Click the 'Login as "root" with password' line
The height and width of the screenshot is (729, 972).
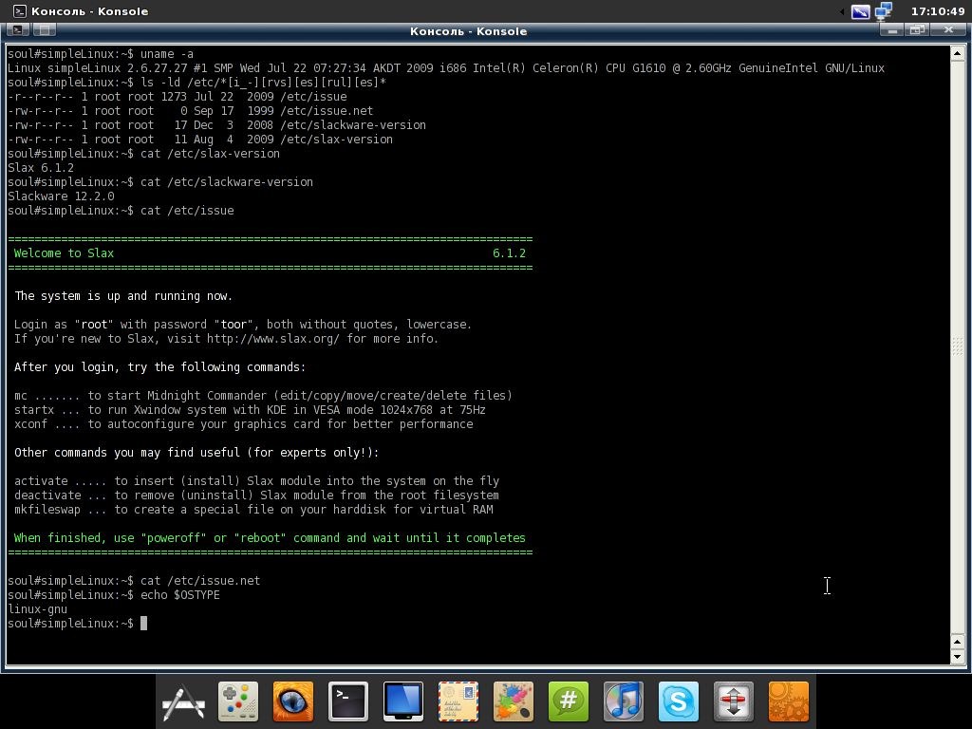coord(243,325)
